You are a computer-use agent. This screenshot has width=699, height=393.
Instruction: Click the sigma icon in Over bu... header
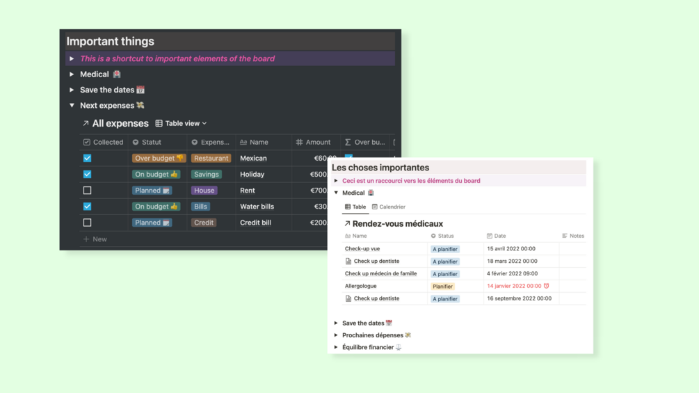click(x=348, y=142)
